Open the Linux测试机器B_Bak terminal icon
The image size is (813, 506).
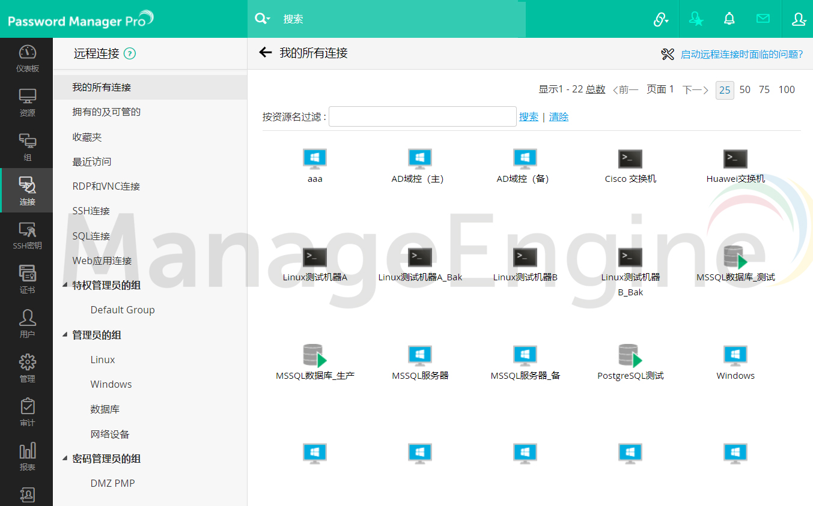(x=630, y=258)
